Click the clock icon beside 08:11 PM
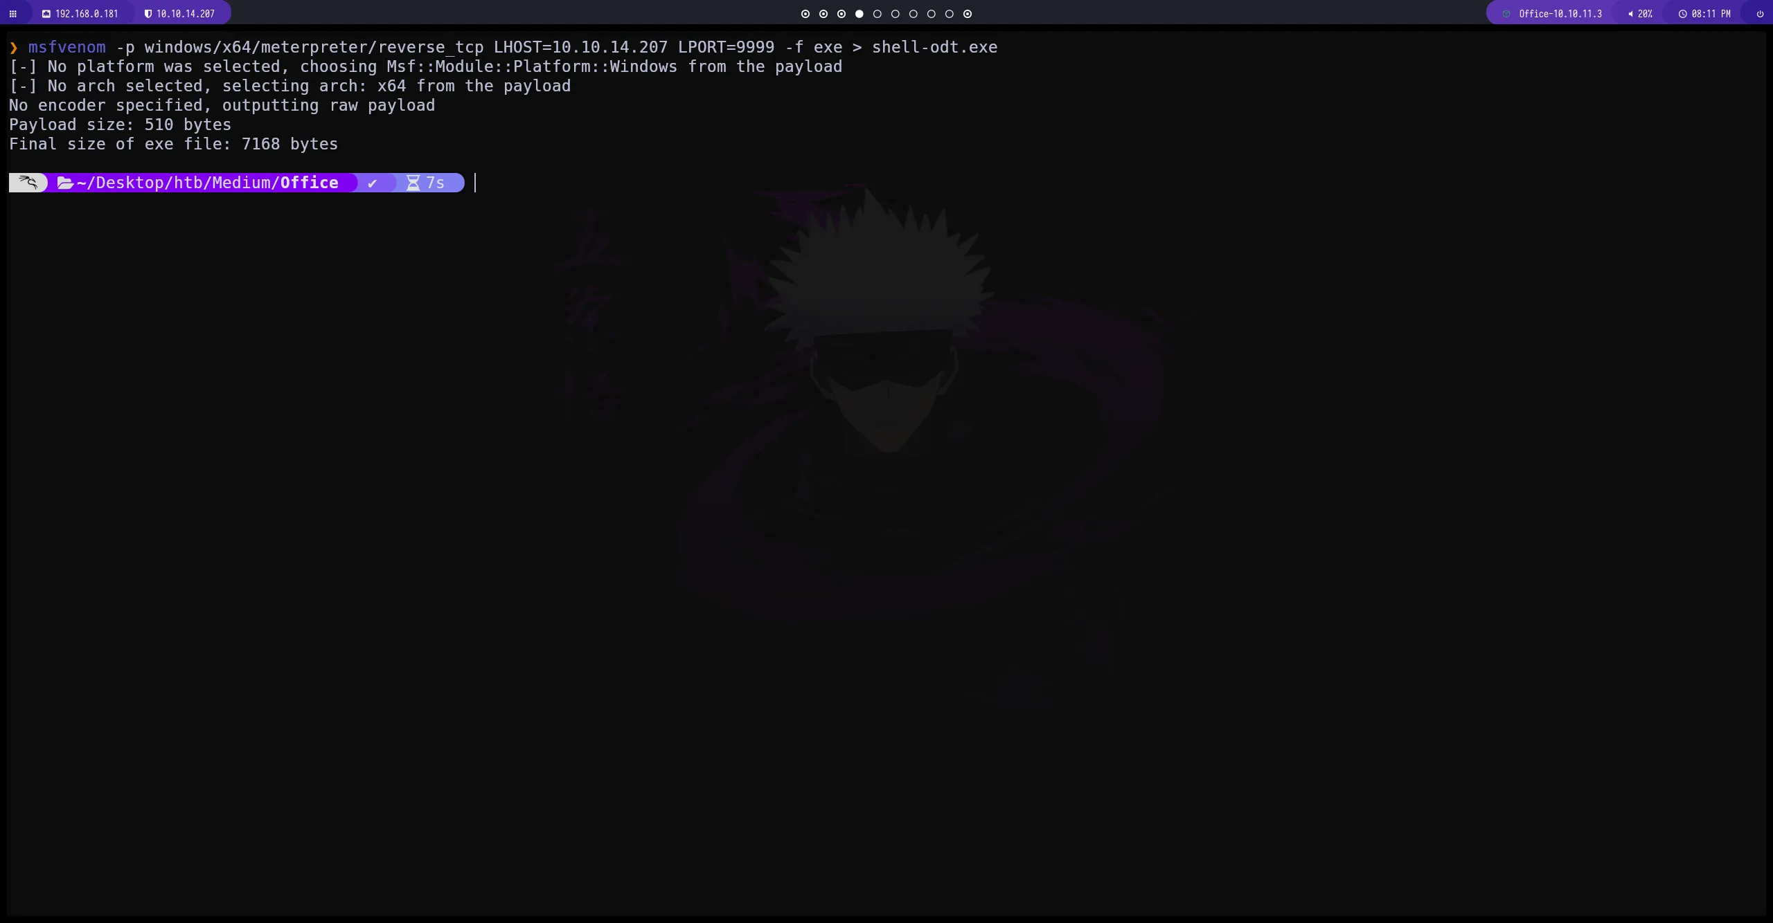Viewport: 1773px width, 923px height. click(x=1682, y=14)
